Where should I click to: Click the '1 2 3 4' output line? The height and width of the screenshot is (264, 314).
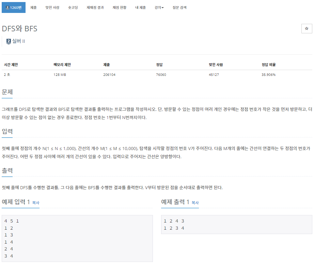(x=174, y=228)
